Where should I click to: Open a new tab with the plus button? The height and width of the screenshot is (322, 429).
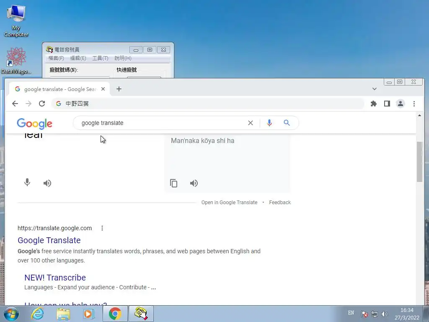coord(119,89)
